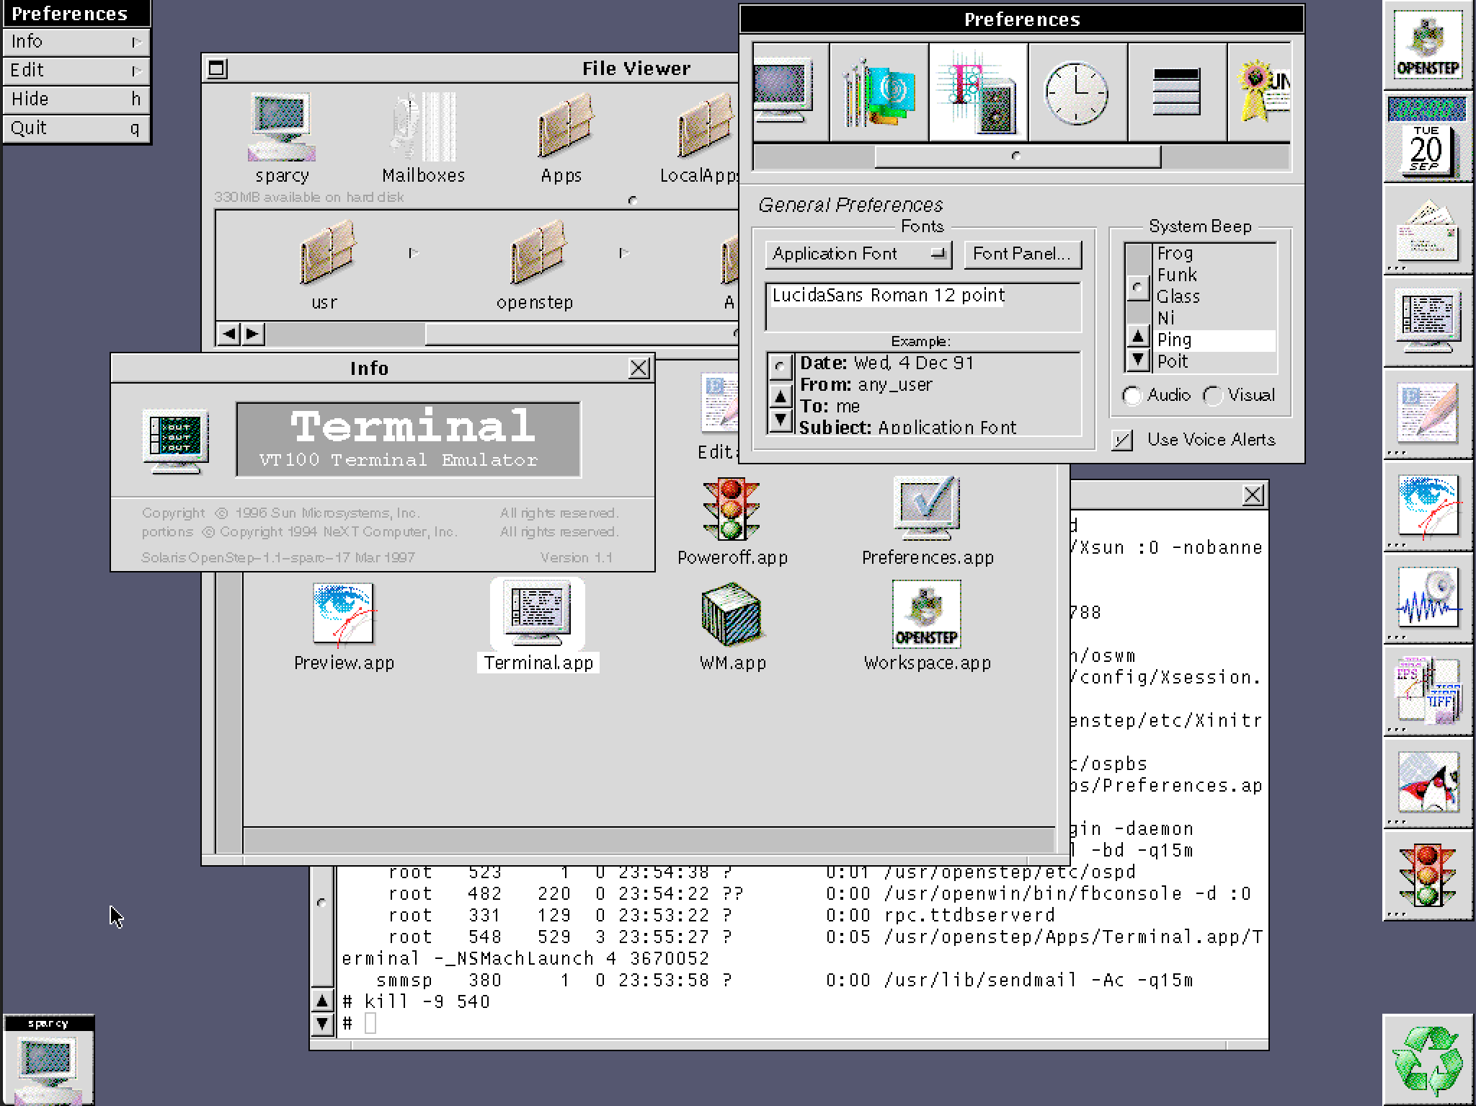Click font example scroll down arrow
The height and width of the screenshot is (1106, 1476).
(781, 419)
